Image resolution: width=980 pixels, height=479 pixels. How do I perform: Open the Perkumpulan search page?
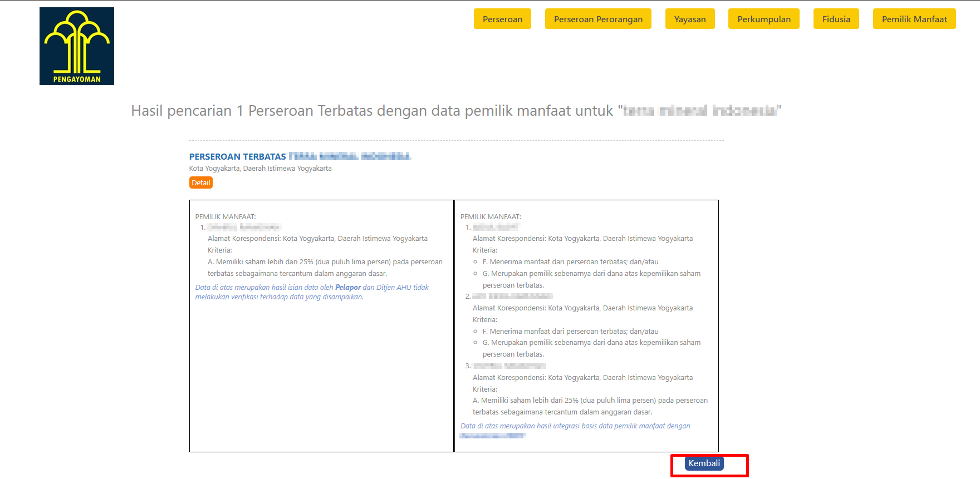coord(763,19)
